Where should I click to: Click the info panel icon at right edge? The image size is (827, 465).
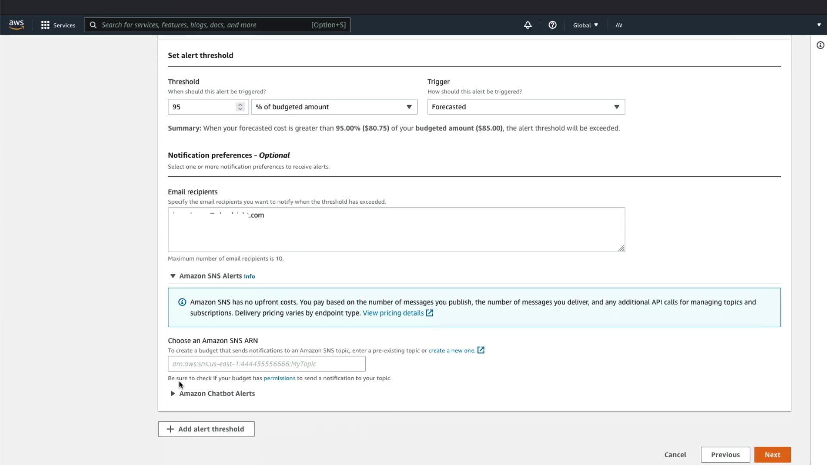pyautogui.click(x=820, y=45)
